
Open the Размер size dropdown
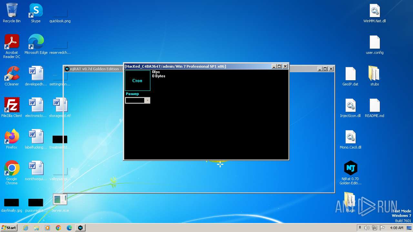tap(147, 101)
